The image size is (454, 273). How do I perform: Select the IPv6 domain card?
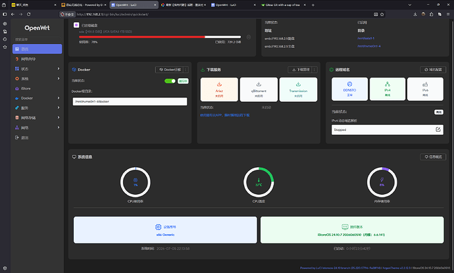tap(425, 89)
